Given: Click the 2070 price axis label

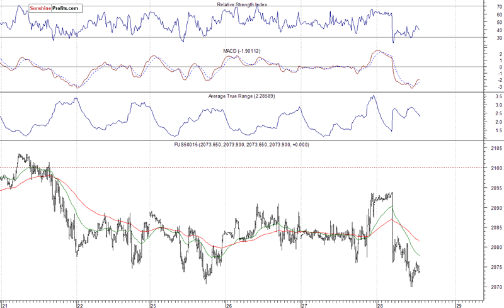Looking at the screenshot, I should coord(495,288).
